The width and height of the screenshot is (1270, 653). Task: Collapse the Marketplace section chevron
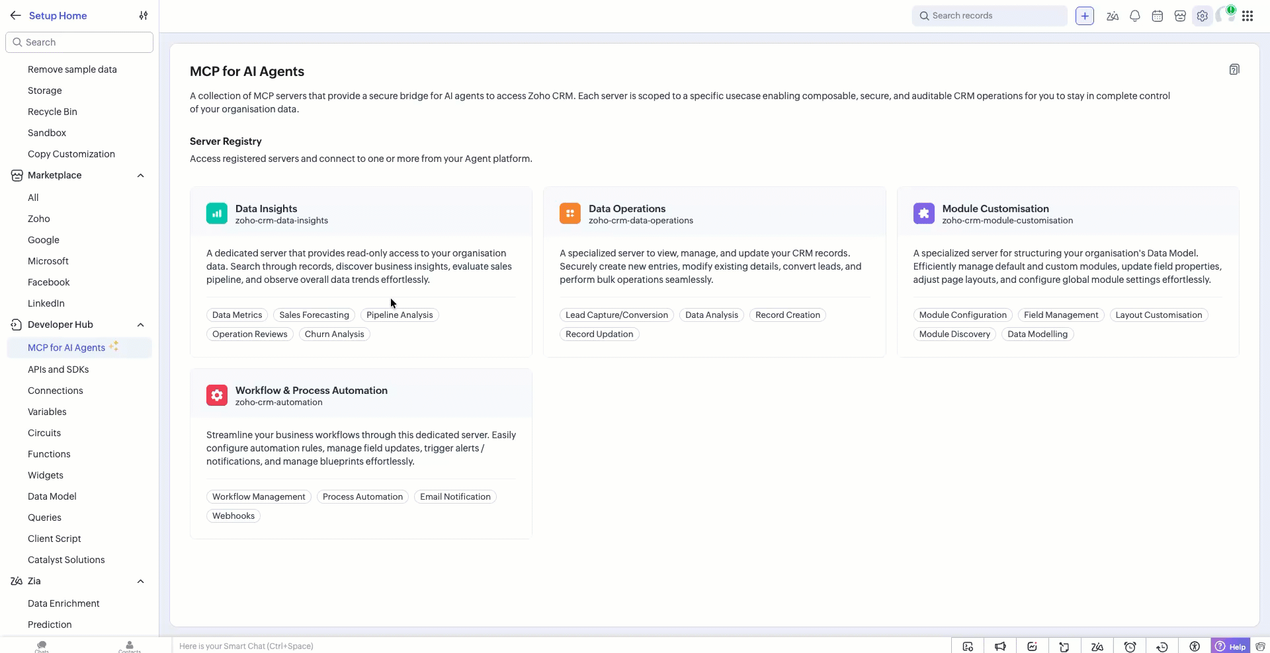(x=140, y=175)
